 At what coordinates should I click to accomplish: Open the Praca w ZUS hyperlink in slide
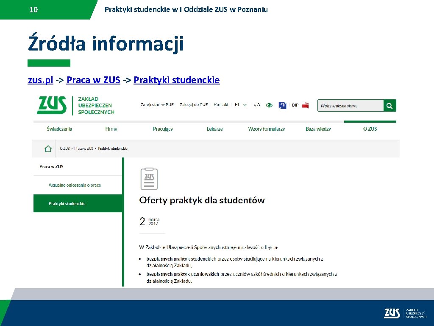coord(93,80)
